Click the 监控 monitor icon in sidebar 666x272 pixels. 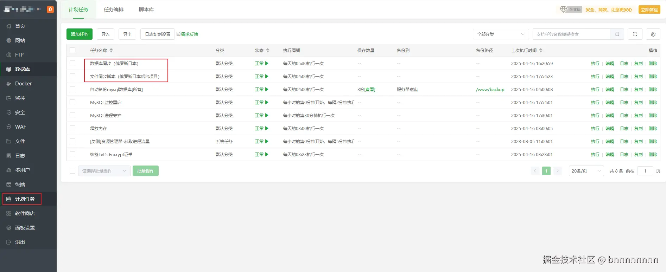(9, 98)
